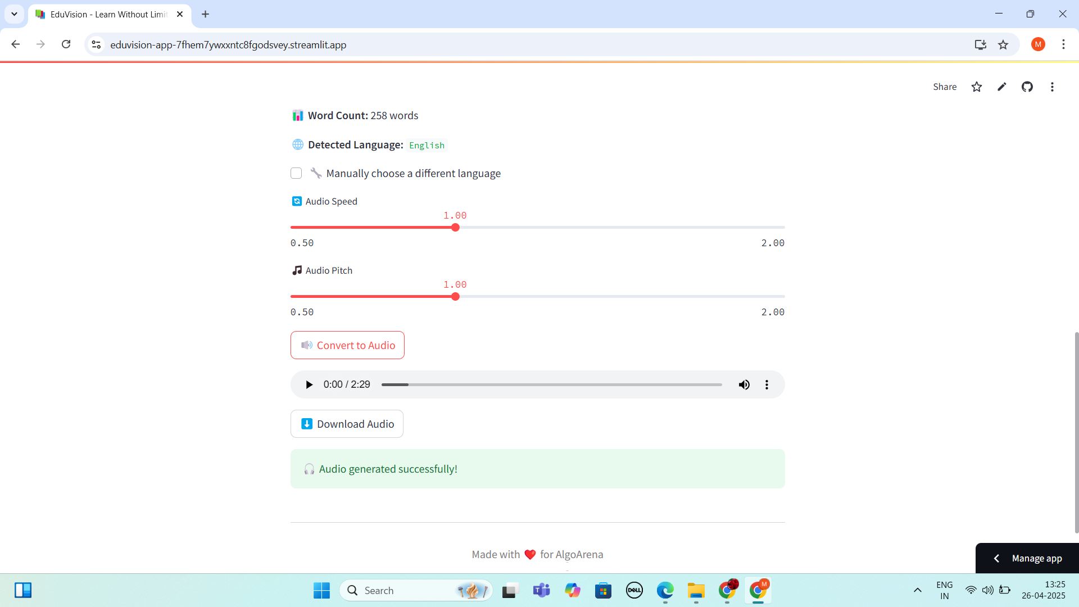Expand the Manage app panel

tap(1027, 558)
